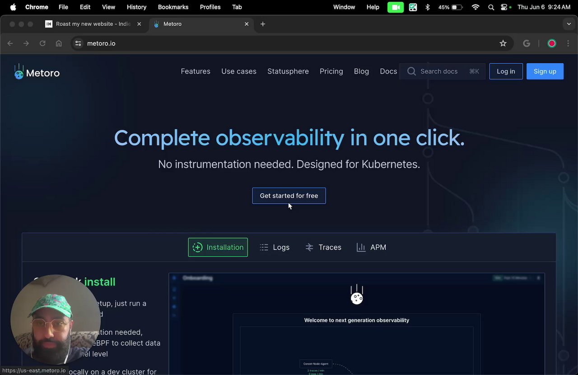The height and width of the screenshot is (375, 578).
Task: Open Bluetooth menu bar icon
Action: (428, 7)
